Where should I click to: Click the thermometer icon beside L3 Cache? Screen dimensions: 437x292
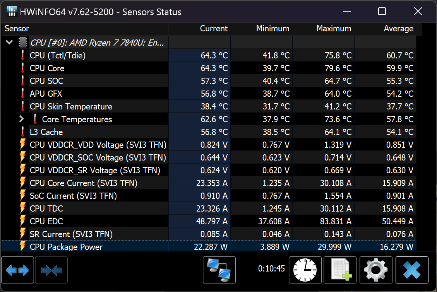tap(23, 132)
